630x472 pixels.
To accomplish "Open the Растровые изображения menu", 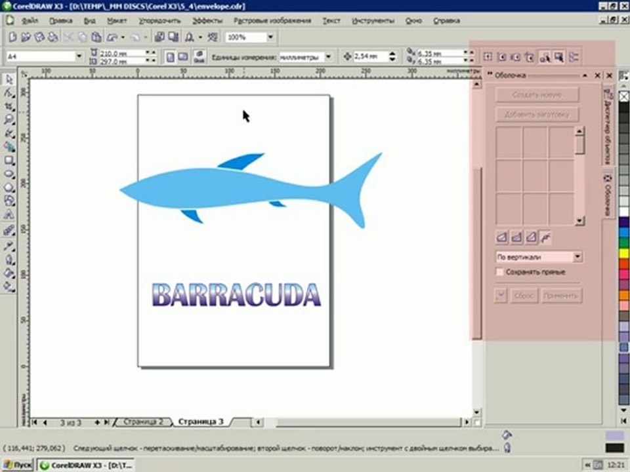I will 272,20.
